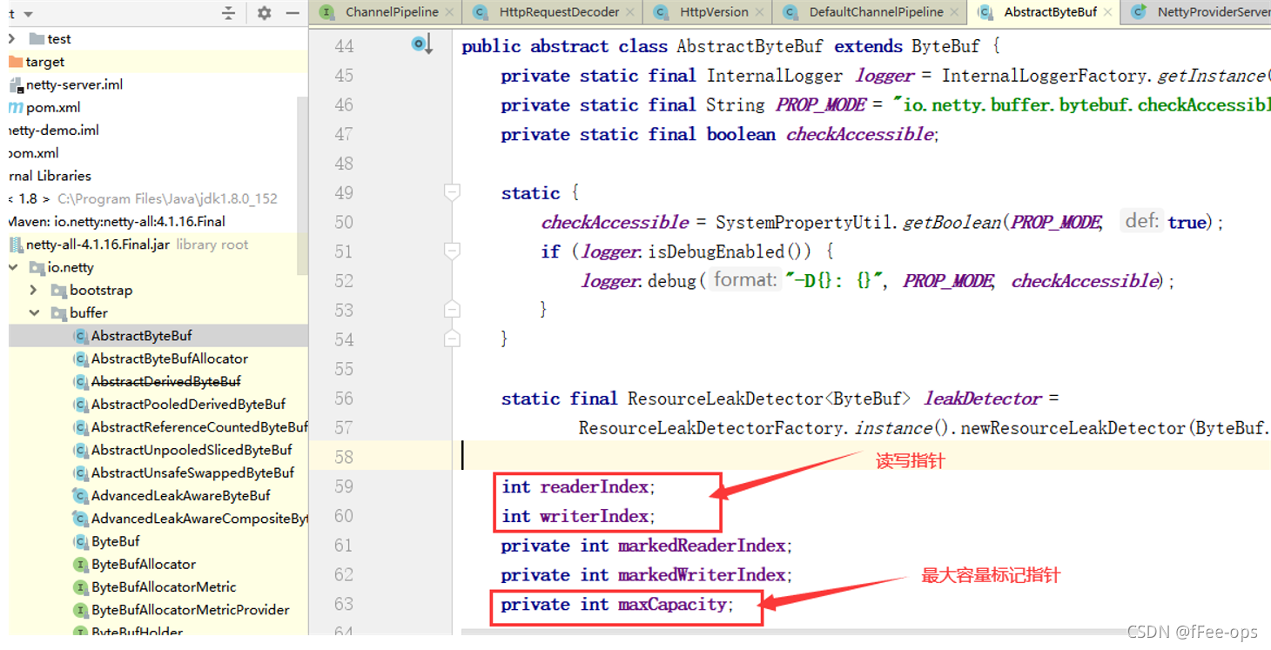Open ByteBufAllocator interface
This screenshot has width=1271, height=650.
click(x=144, y=564)
